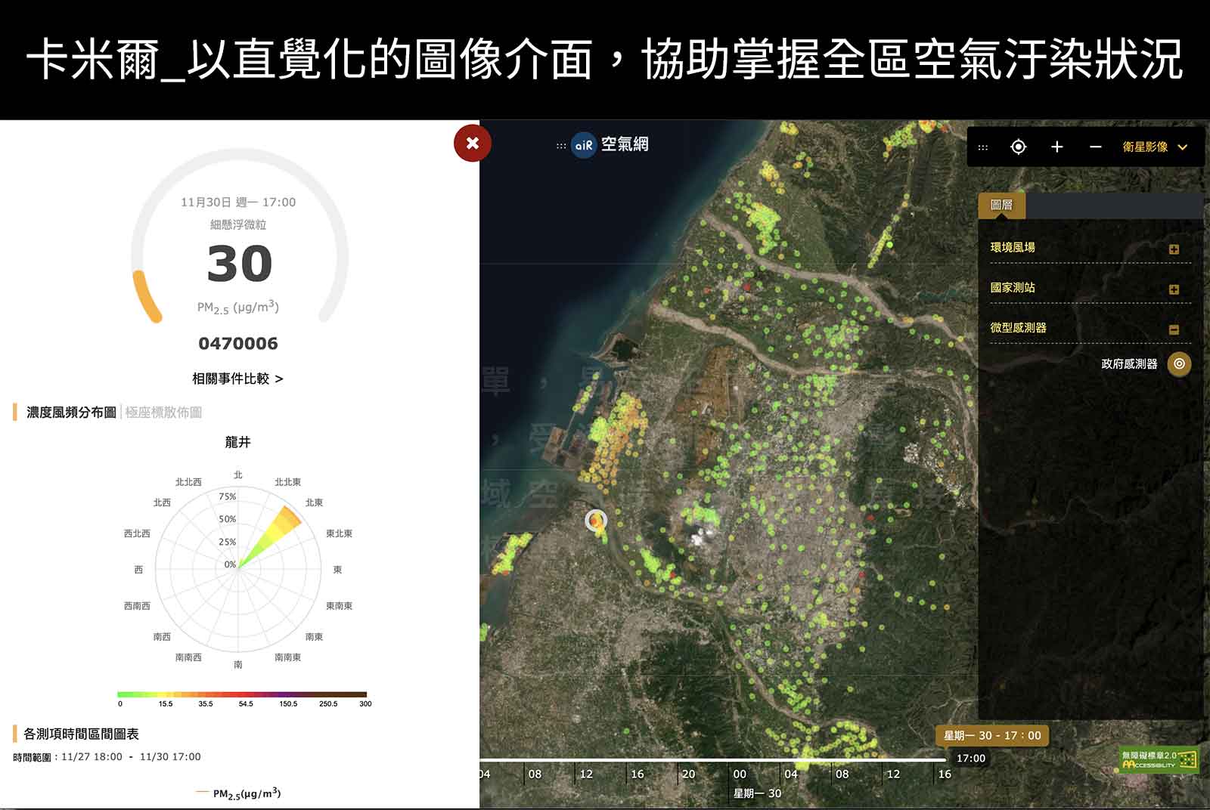Image resolution: width=1210 pixels, height=810 pixels.
Task: Click the selected sensor marker on map
Action: (597, 520)
